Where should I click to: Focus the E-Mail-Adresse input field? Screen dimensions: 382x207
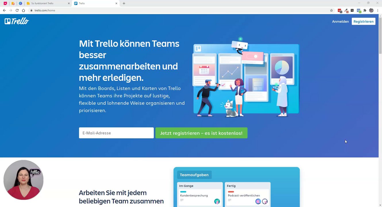point(116,133)
